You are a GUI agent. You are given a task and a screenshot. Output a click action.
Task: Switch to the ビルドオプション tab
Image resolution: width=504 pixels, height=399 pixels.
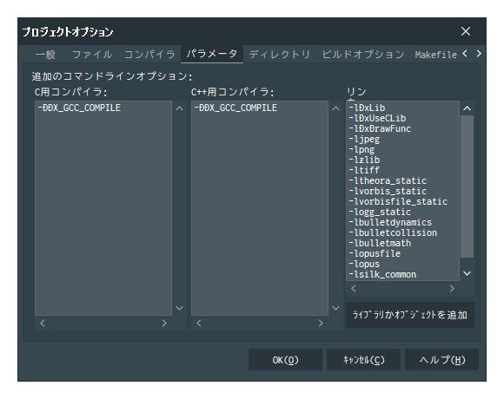[x=363, y=54]
